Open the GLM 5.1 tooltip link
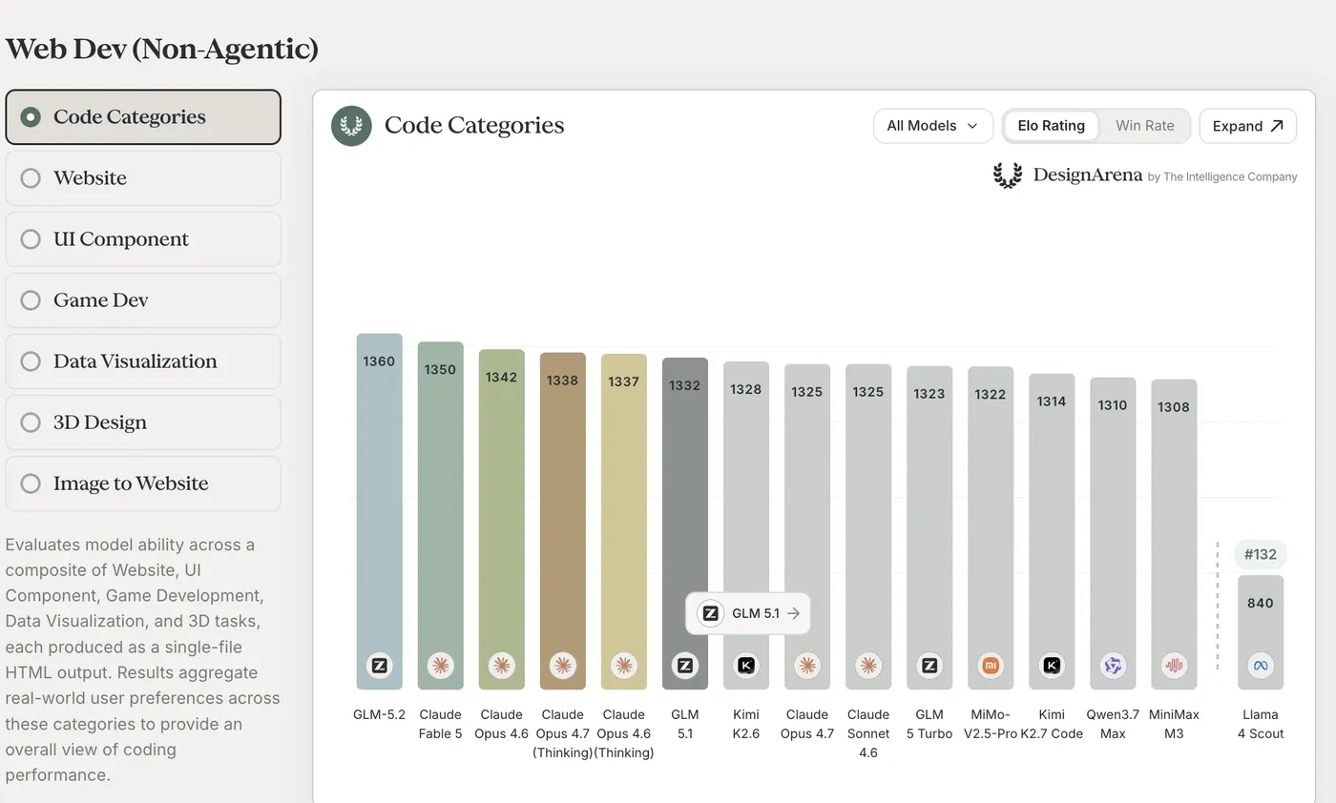Image resolution: width=1336 pixels, height=803 pixels. [748, 613]
